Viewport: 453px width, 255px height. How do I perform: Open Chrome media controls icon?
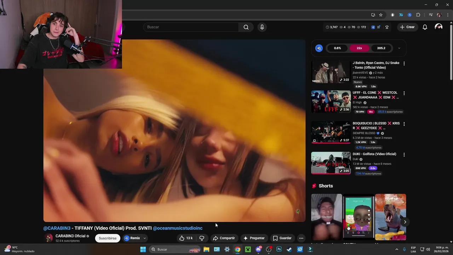tap(431, 15)
